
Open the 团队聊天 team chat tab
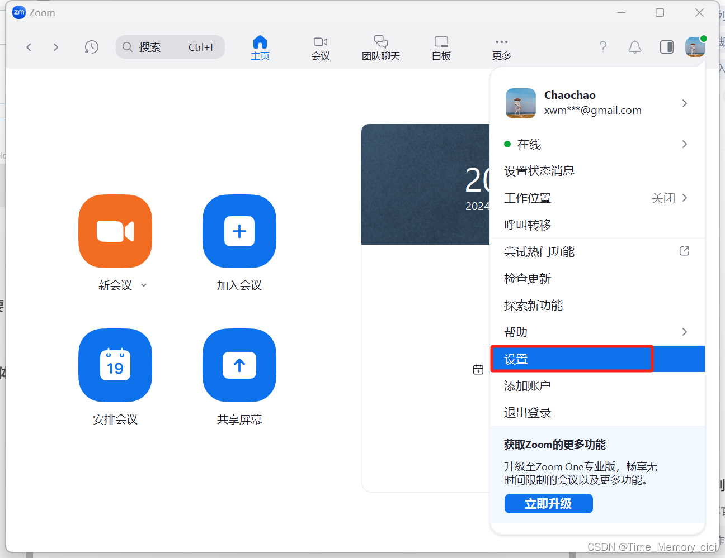[x=381, y=48]
